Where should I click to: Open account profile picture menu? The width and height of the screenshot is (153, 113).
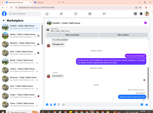147,14
